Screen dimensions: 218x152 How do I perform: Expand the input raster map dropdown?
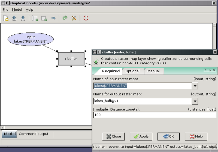(x=195, y=86)
